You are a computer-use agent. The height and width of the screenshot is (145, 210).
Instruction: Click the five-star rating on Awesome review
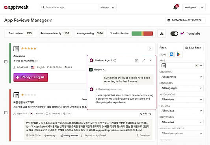point(29,48)
